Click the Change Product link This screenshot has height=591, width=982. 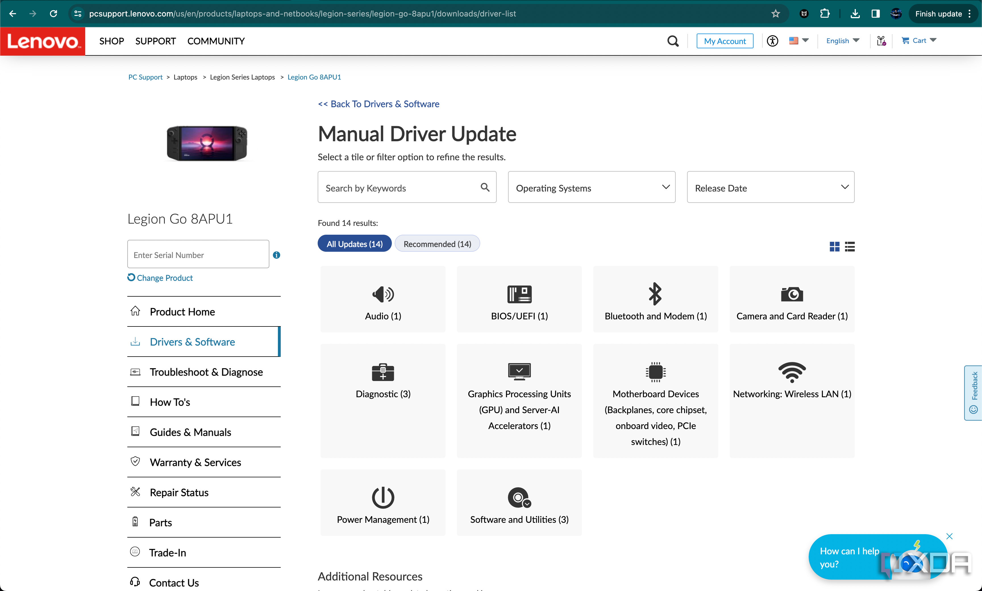click(160, 278)
